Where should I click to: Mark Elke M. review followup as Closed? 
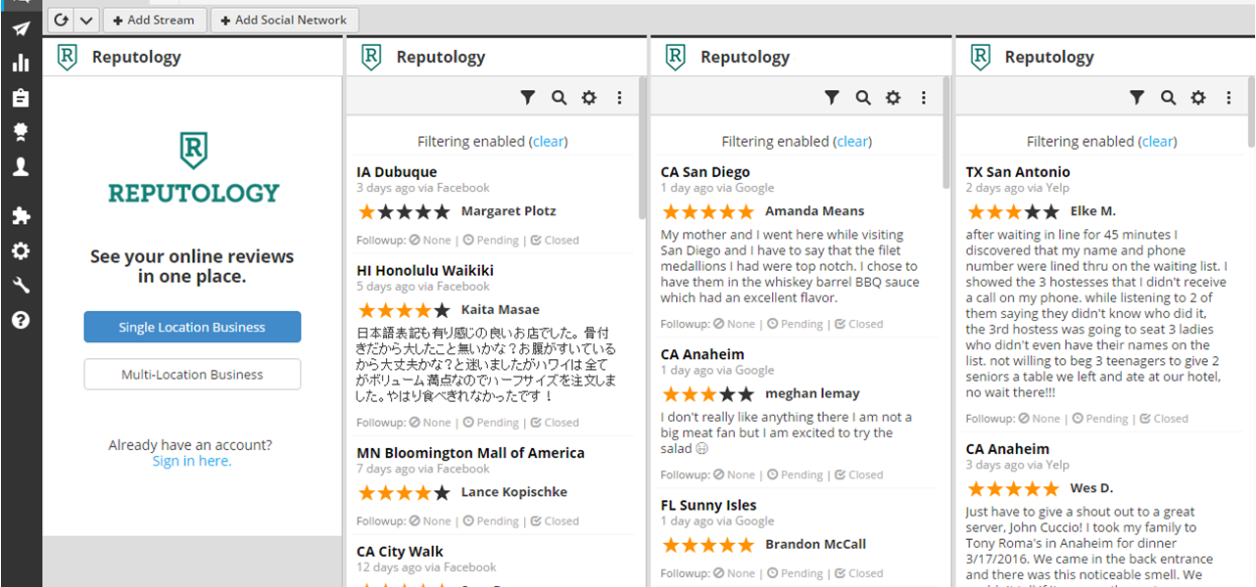(1164, 418)
